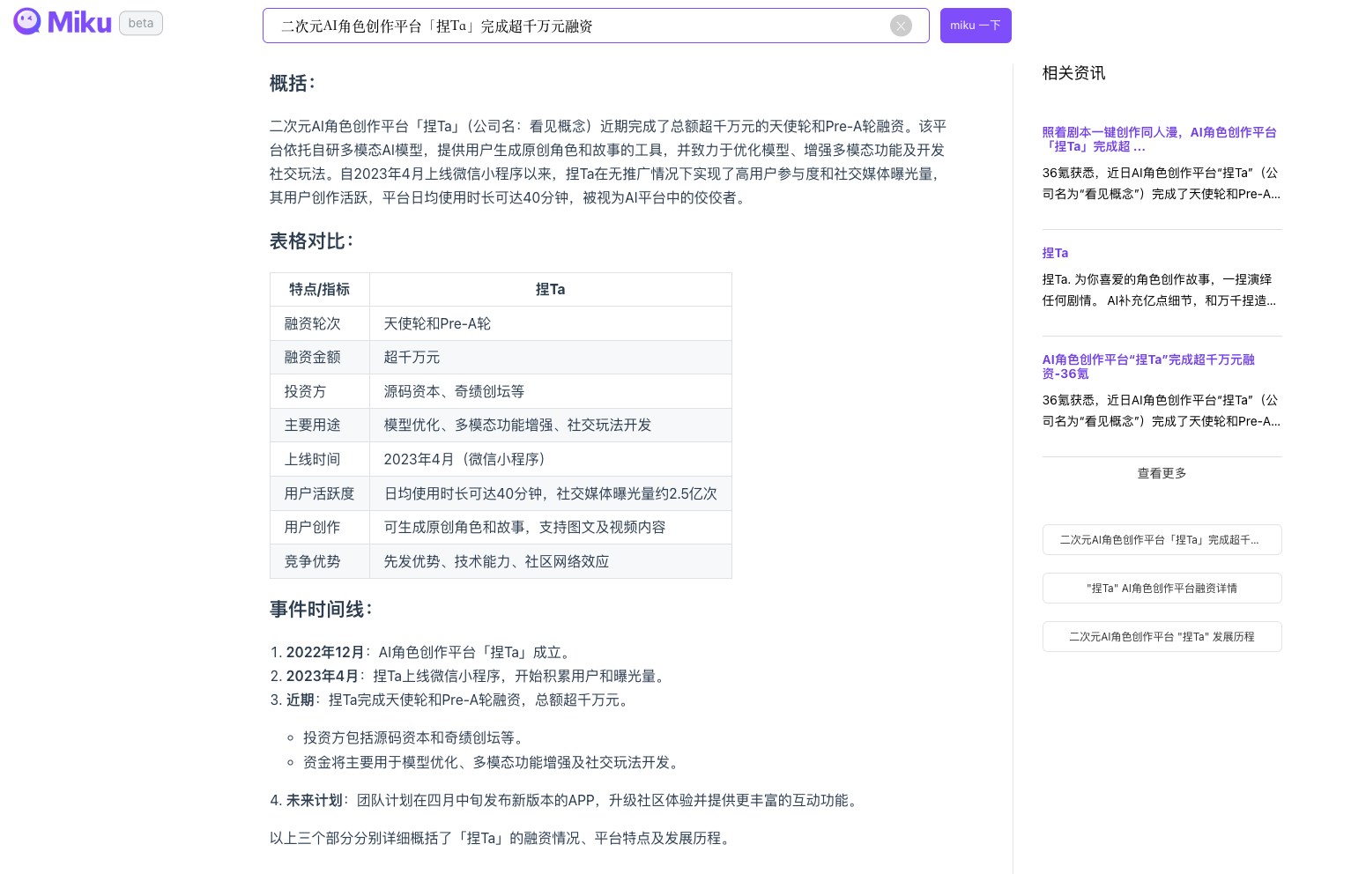
Task: Click '先发优势、技术能力、社区网络效应' cell
Action: coord(551,561)
